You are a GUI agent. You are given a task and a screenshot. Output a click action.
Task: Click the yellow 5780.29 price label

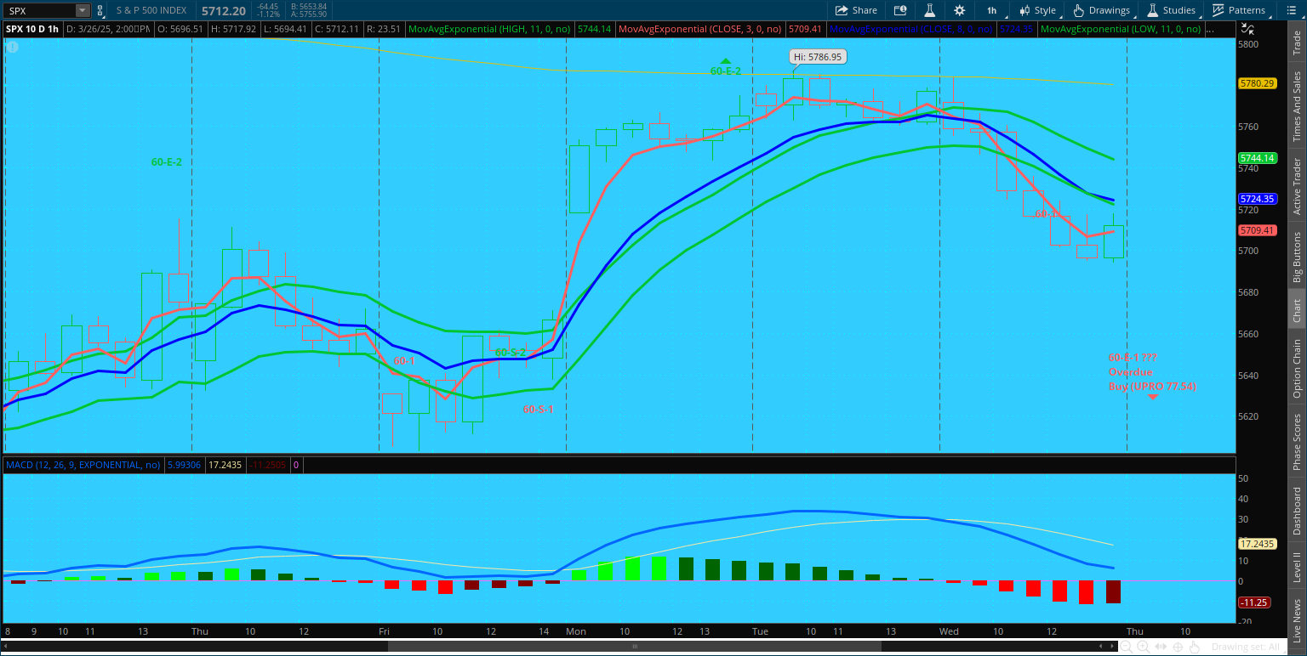(1257, 83)
